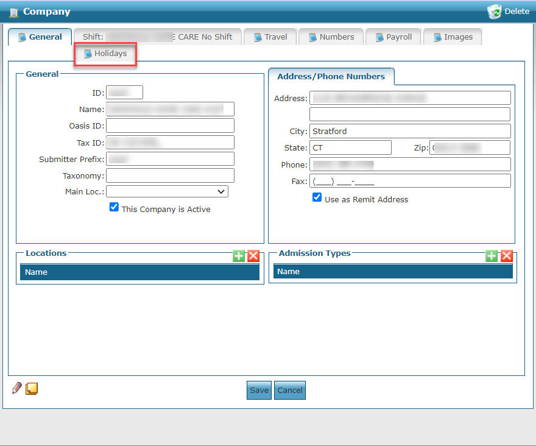Select the Numbers tab
The height and width of the screenshot is (446, 536).
point(331,37)
